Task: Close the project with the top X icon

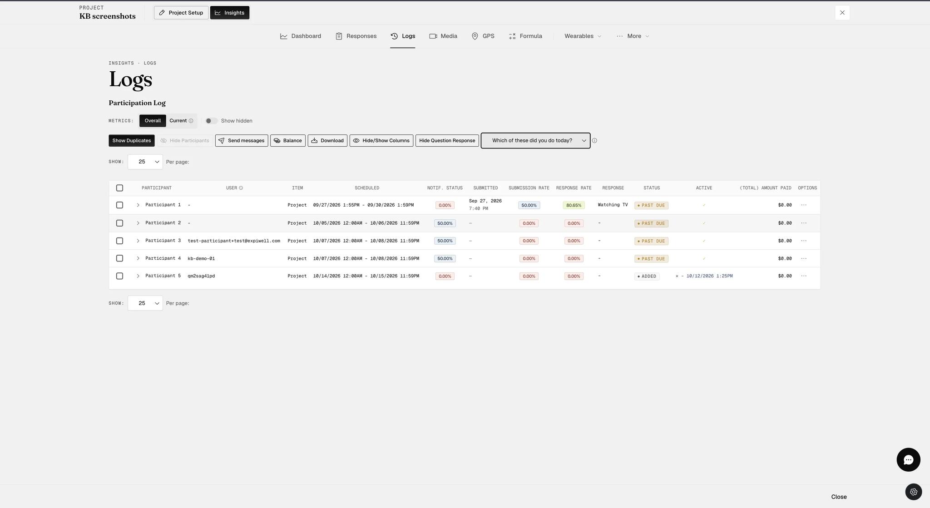Action: pos(842,13)
